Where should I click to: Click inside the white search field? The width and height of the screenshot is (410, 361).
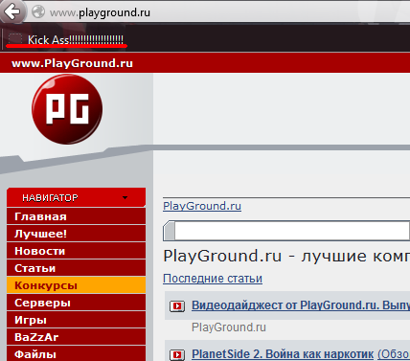coord(292,231)
